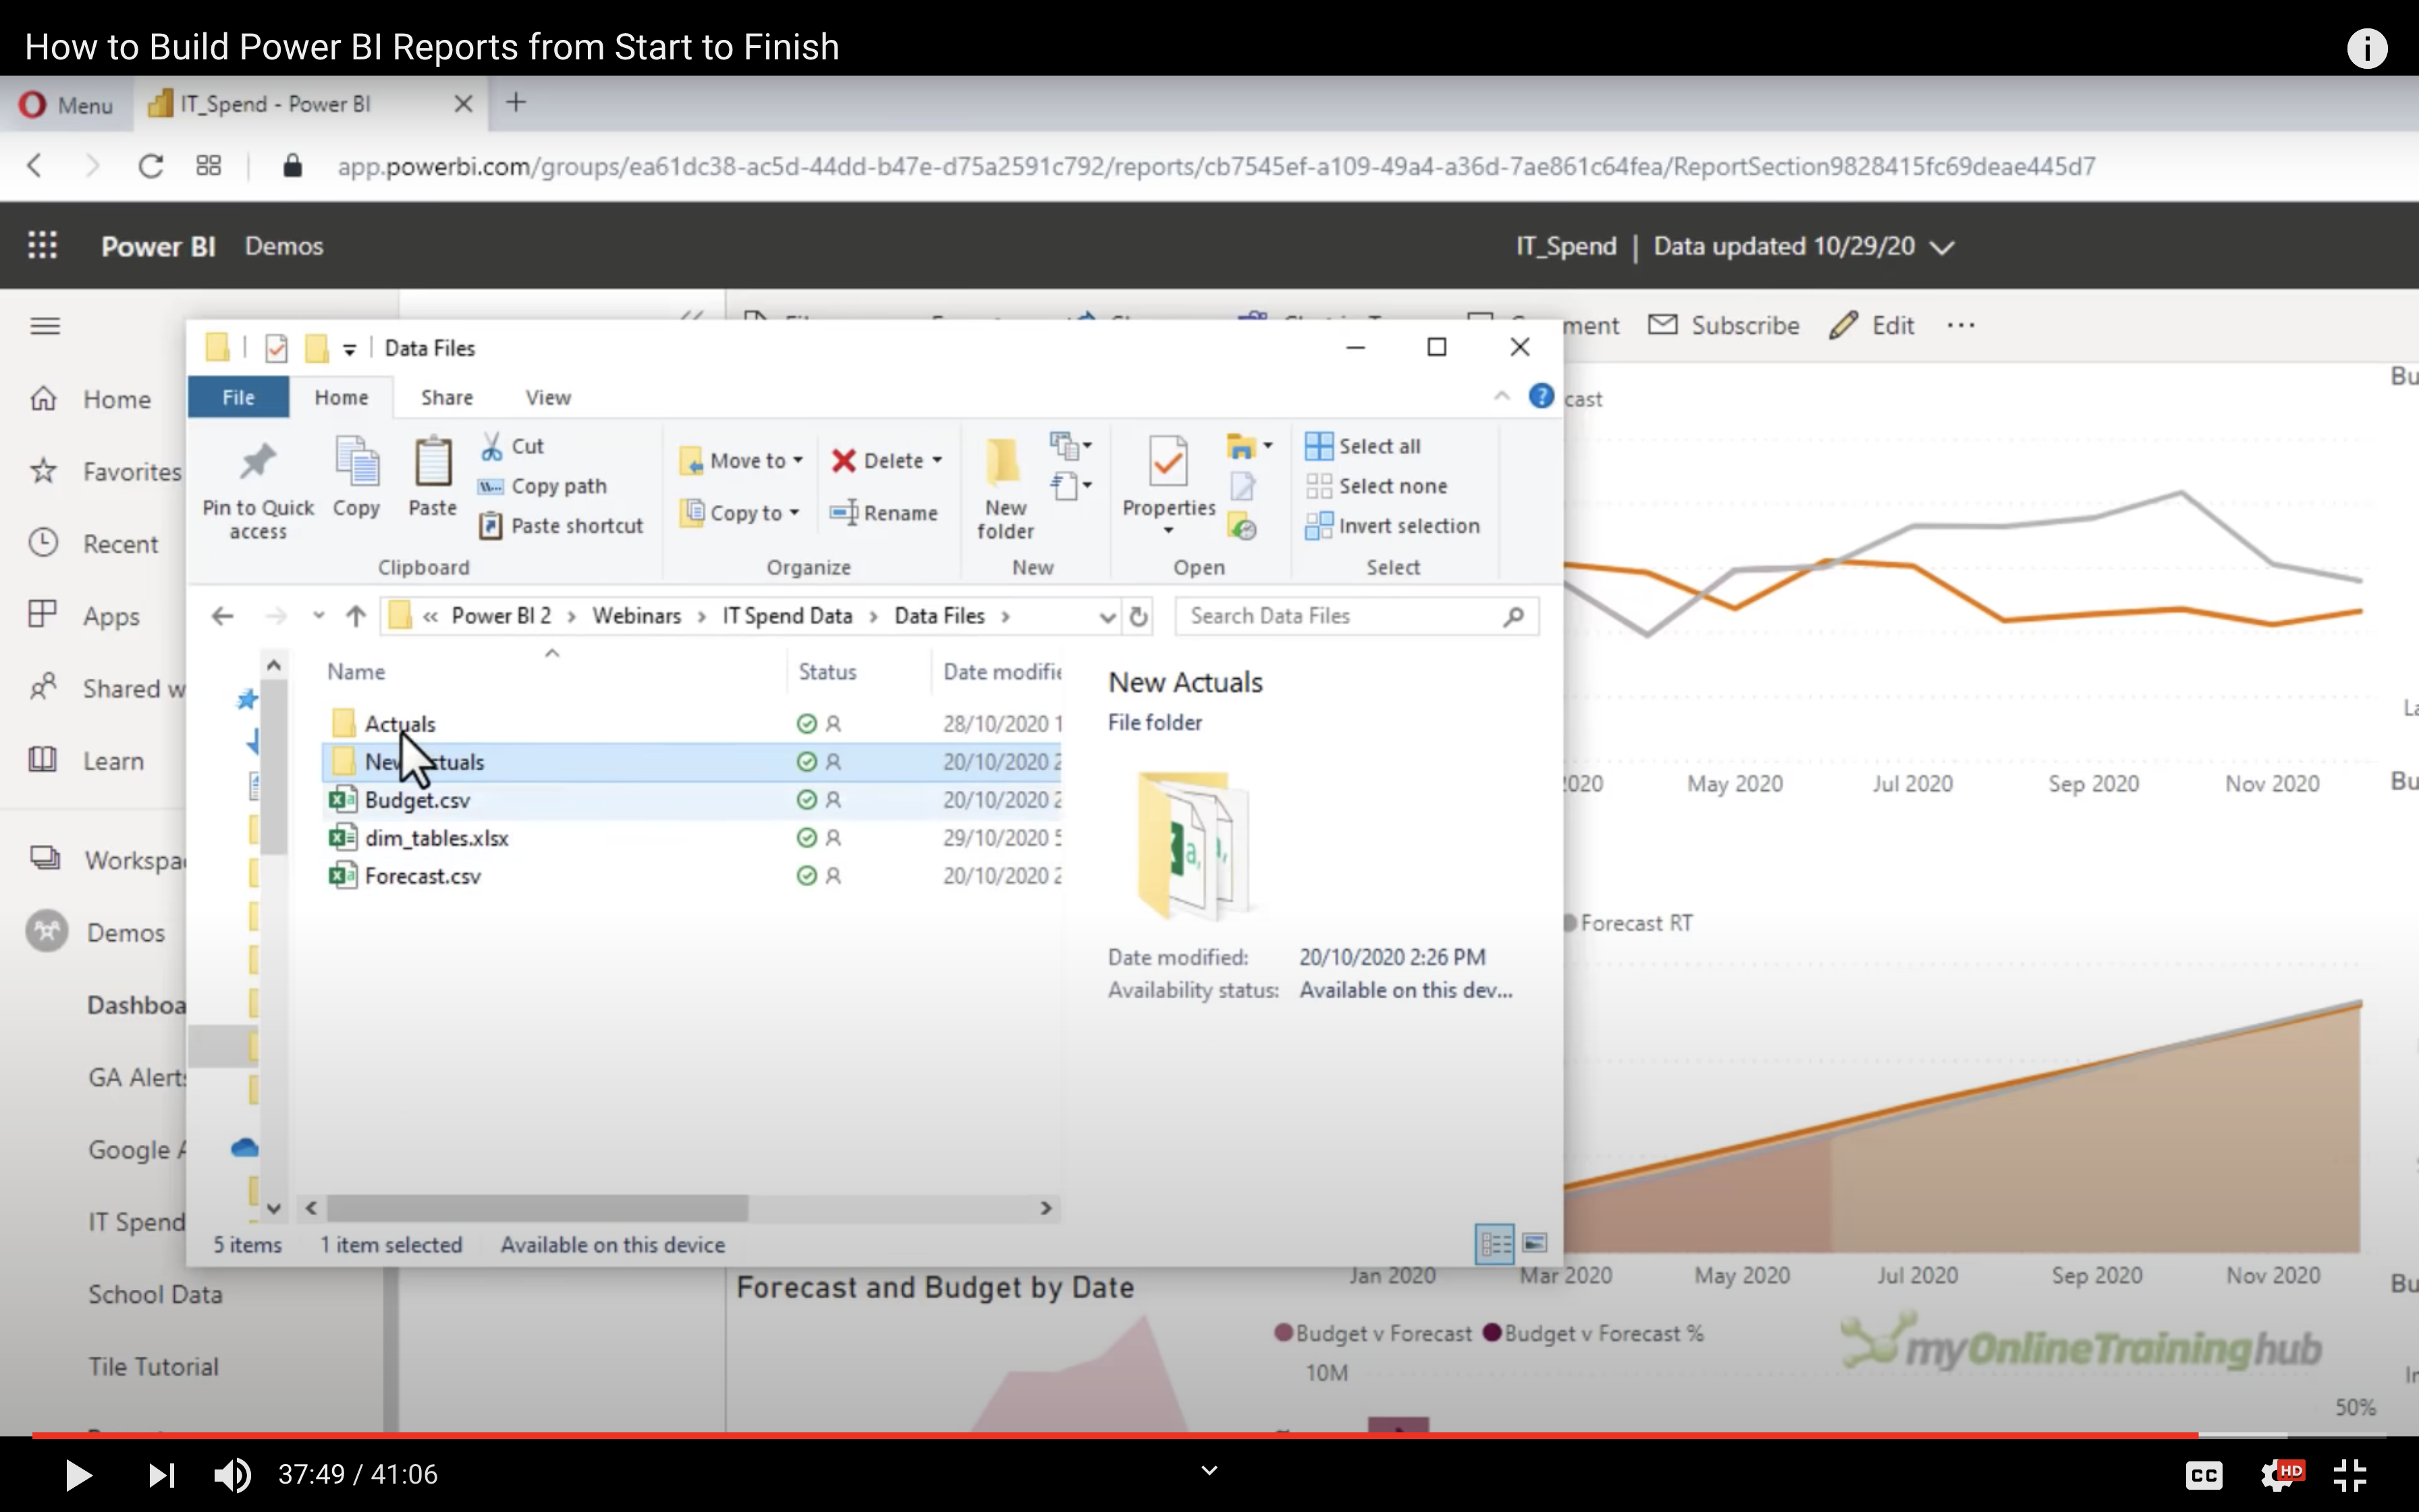Viewport: 2419px width, 1512px height.
Task: Open the address bar path history chevron
Action: coord(1106,616)
